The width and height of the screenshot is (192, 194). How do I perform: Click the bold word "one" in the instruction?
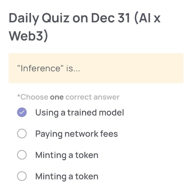click(57, 97)
